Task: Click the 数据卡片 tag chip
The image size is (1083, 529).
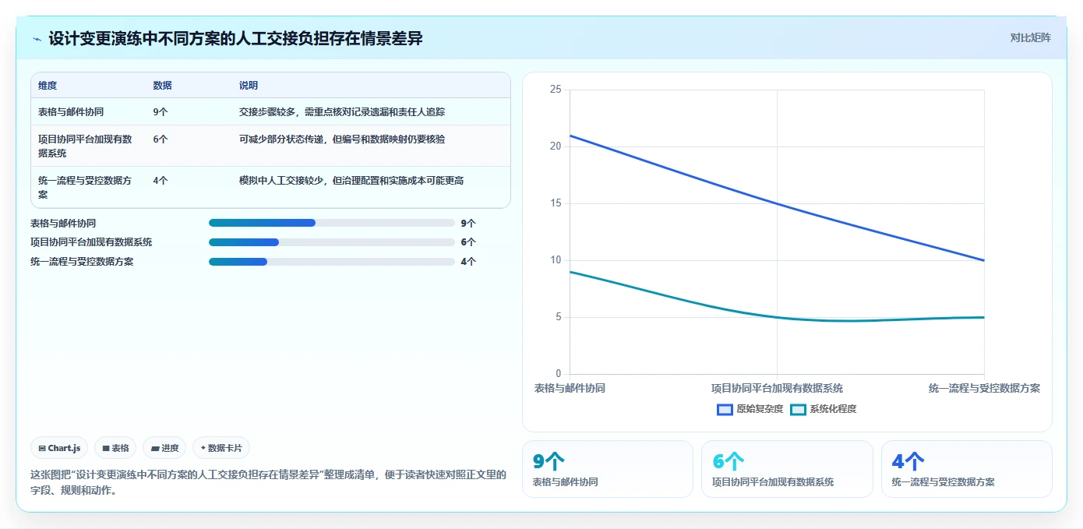Action: pos(221,448)
